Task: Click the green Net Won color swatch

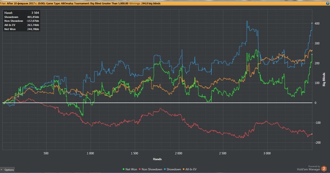Action: click(x=124, y=169)
